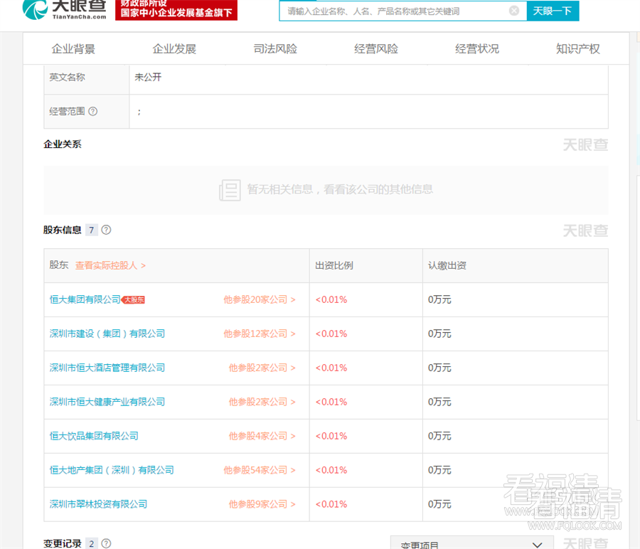Select the 未公开 English name value

(x=148, y=77)
